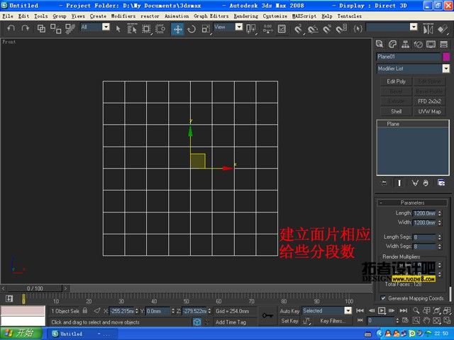Click the Maximize Viewport toggle icon
Screen dimensions: 454x340
(x=447, y=320)
